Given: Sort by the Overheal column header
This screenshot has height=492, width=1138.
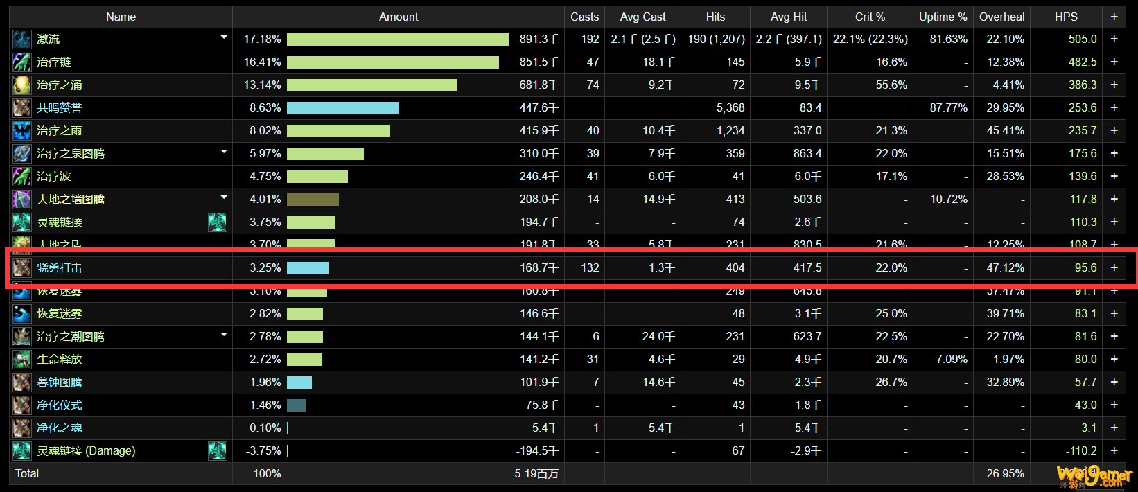Looking at the screenshot, I should click(x=1002, y=17).
